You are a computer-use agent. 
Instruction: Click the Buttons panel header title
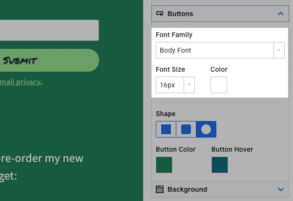pyautogui.click(x=180, y=14)
